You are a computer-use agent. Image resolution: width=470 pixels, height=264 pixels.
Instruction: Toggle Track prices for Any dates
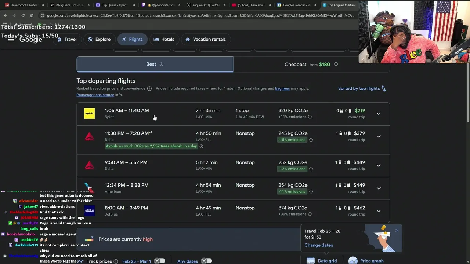pos(206,261)
